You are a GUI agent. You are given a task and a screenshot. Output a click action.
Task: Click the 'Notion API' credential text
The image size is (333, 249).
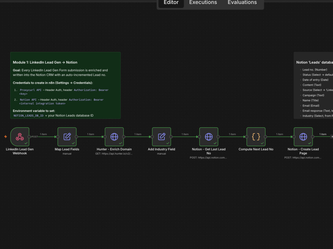(x=28, y=100)
